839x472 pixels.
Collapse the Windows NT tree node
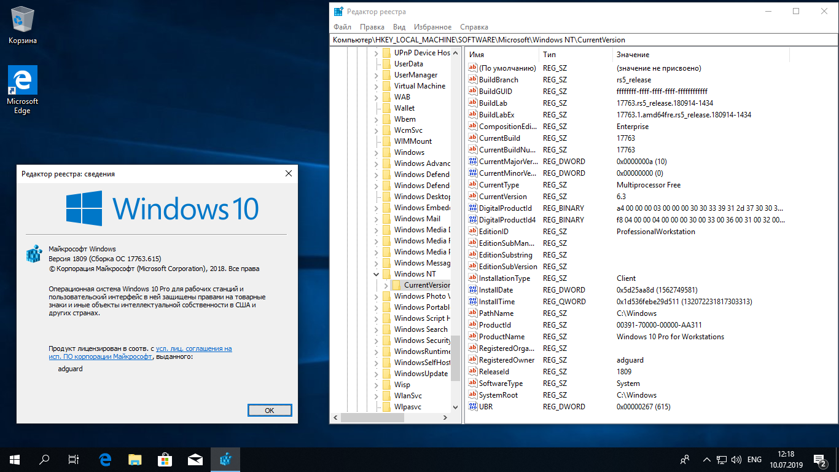(377, 274)
